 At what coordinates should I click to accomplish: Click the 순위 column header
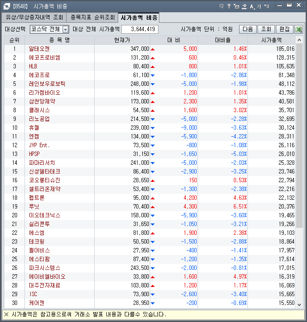coord(14,40)
